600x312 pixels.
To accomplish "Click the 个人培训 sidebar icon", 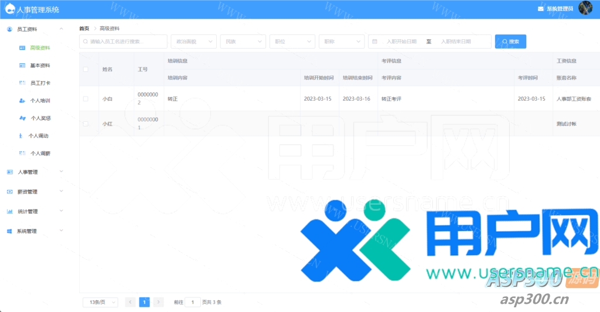I will click(x=22, y=101).
